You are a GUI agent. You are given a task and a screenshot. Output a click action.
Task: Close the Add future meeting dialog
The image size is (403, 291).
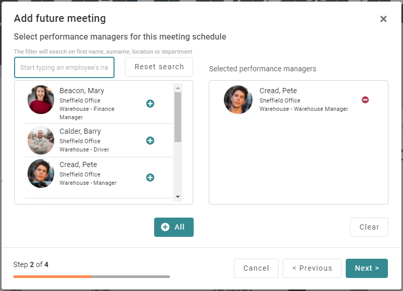coord(383,19)
